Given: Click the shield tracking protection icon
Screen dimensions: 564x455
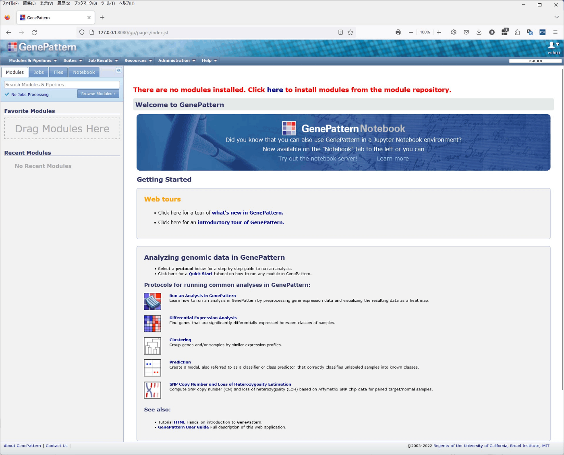Looking at the screenshot, I should pos(82,32).
